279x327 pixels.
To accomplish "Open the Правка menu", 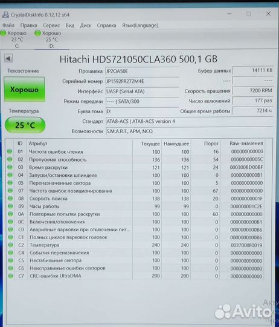I will (x=29, y=25).
